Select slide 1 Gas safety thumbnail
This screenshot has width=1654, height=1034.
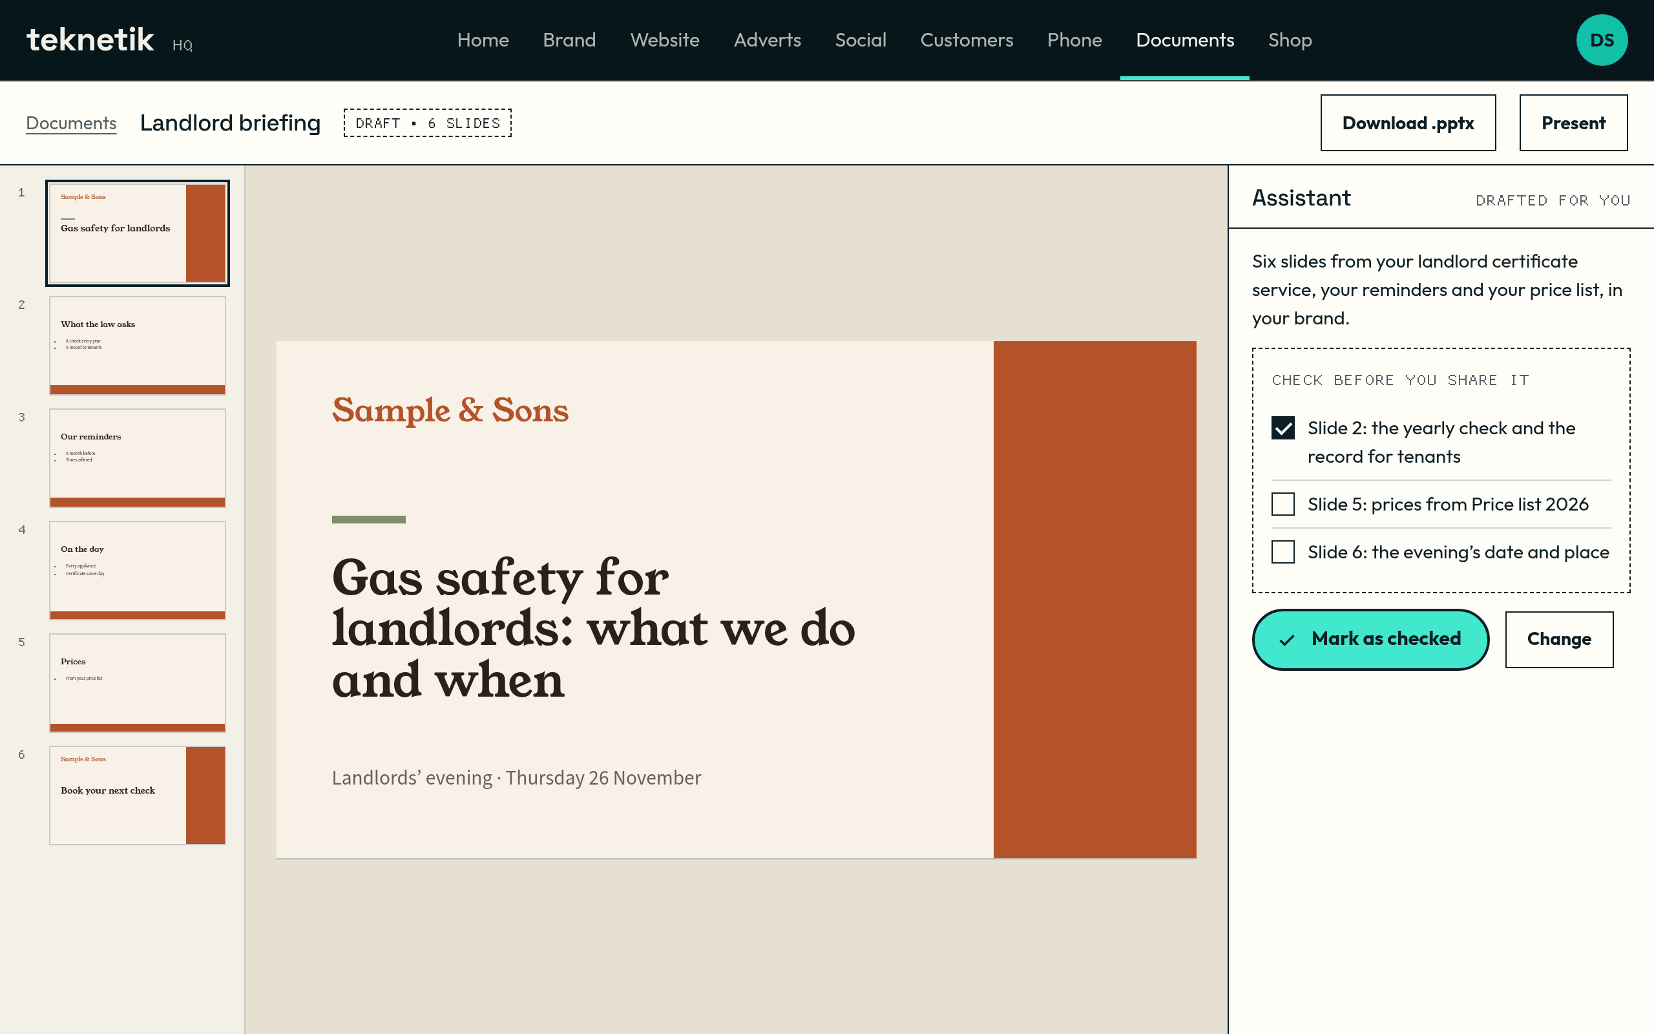click(x=138, y=233)
